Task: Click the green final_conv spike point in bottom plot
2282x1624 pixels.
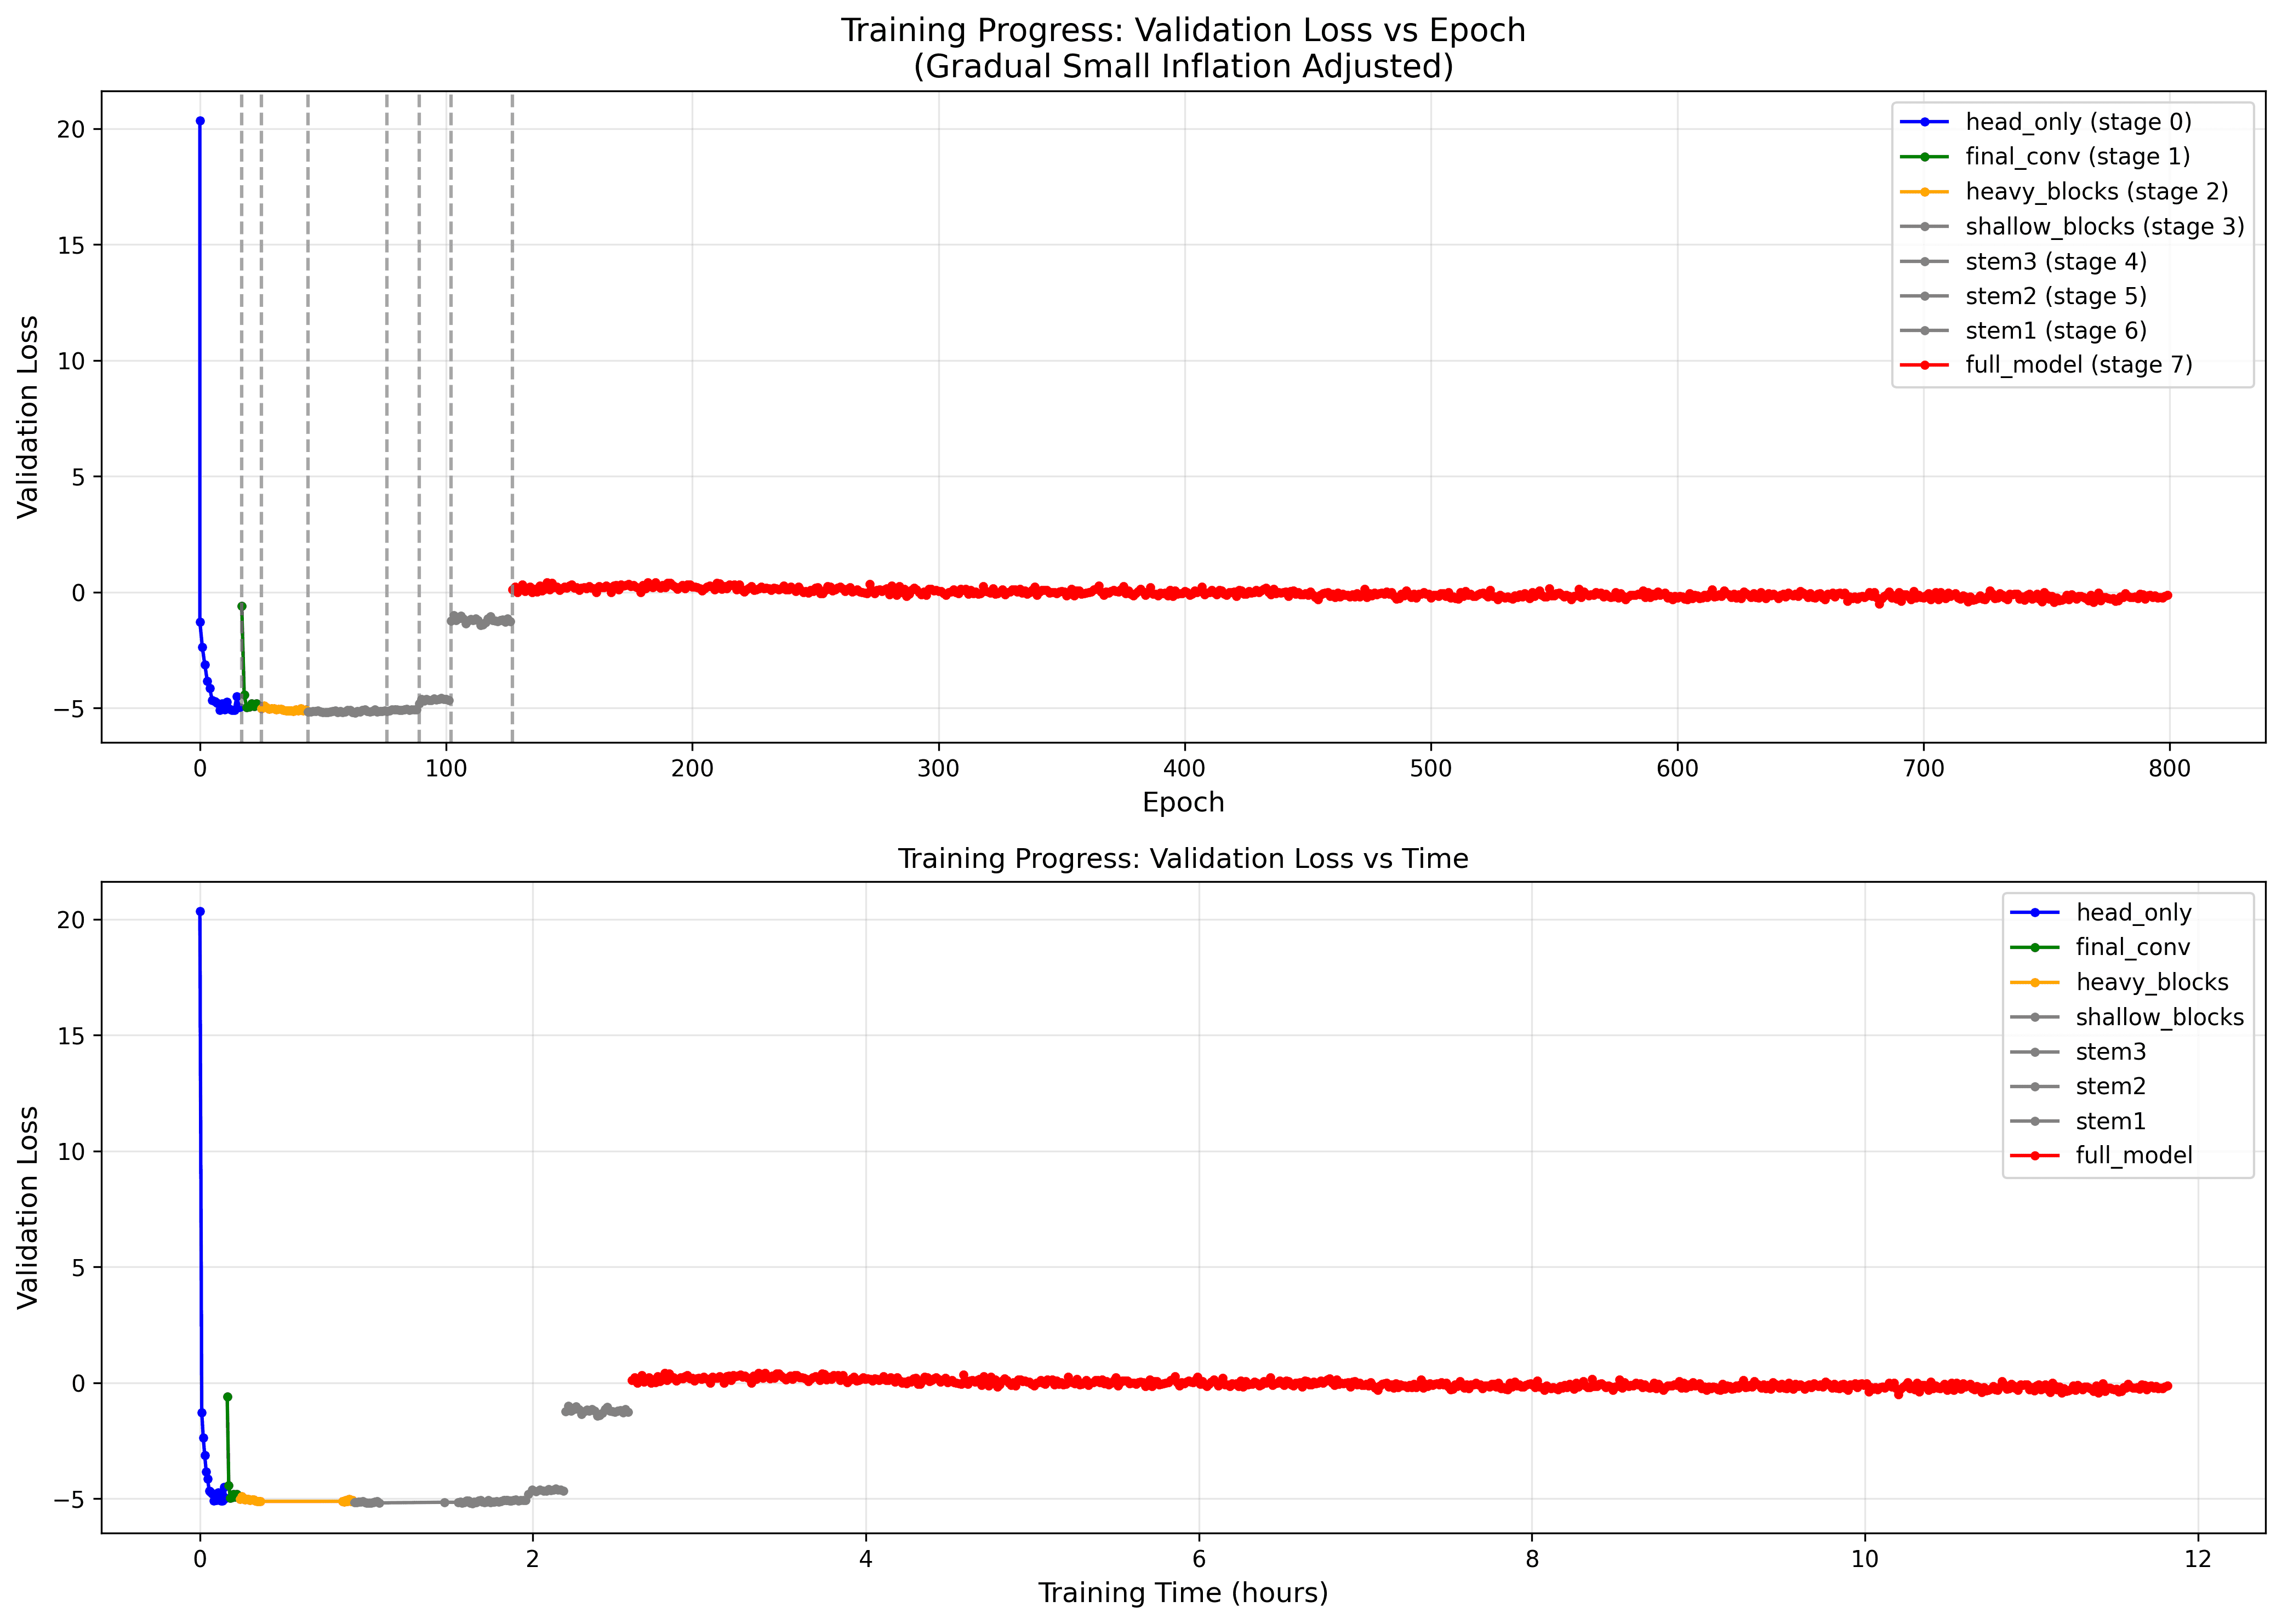Action: [x=227, y=1397]
